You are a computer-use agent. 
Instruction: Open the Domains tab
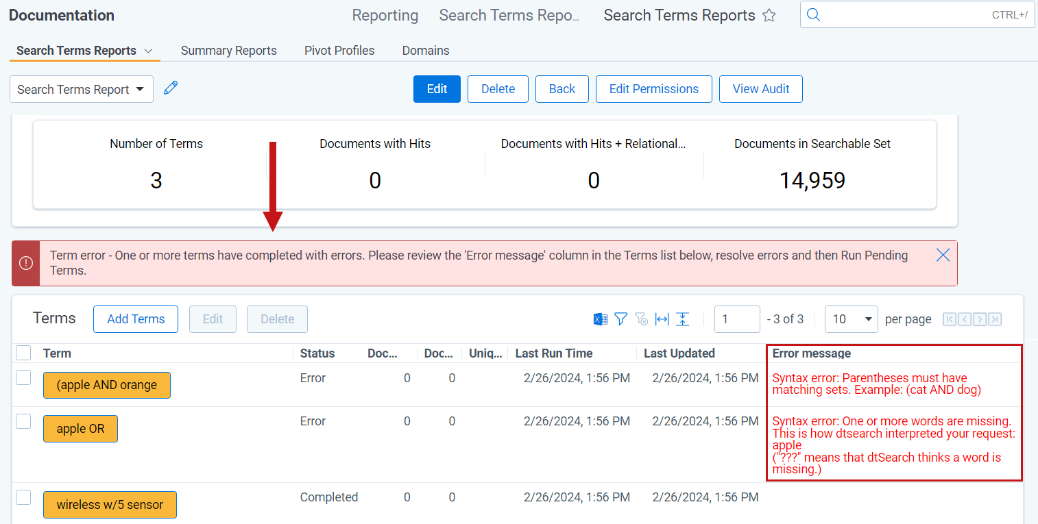click(426, 51)
